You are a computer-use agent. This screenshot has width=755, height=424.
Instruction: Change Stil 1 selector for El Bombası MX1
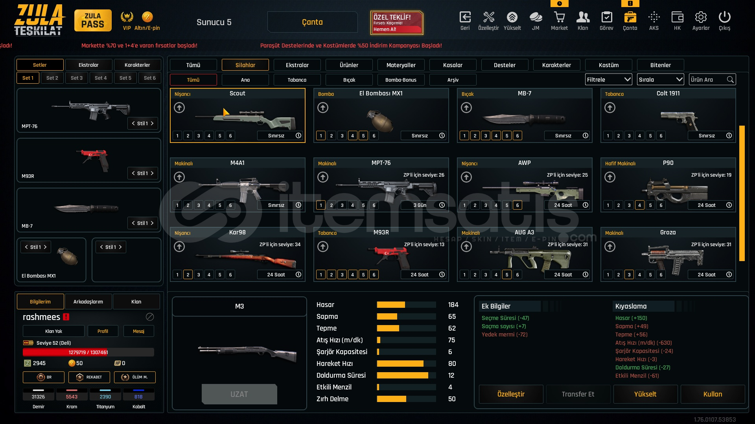tap(36, 247)
